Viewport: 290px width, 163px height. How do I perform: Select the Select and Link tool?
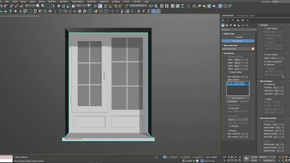[11, 6]
